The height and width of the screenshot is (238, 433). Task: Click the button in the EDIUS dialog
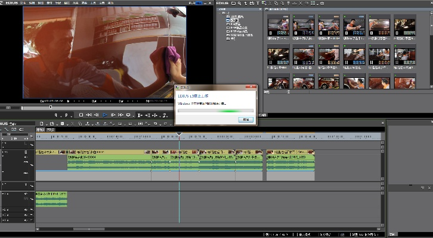[x=245, y=119]
